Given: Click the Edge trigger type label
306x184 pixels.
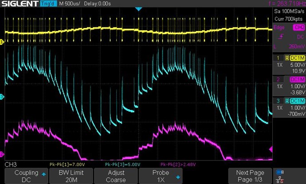Looking at the screenshot, I should [x=279, y=28].
